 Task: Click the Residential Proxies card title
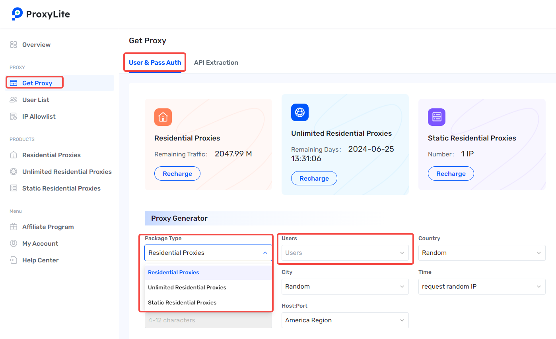point(187,138)
